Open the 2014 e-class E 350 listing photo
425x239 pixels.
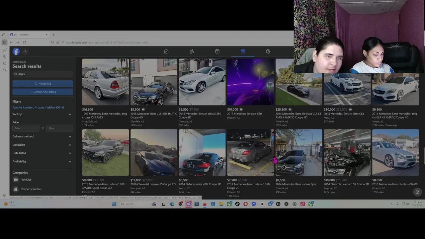202,82
